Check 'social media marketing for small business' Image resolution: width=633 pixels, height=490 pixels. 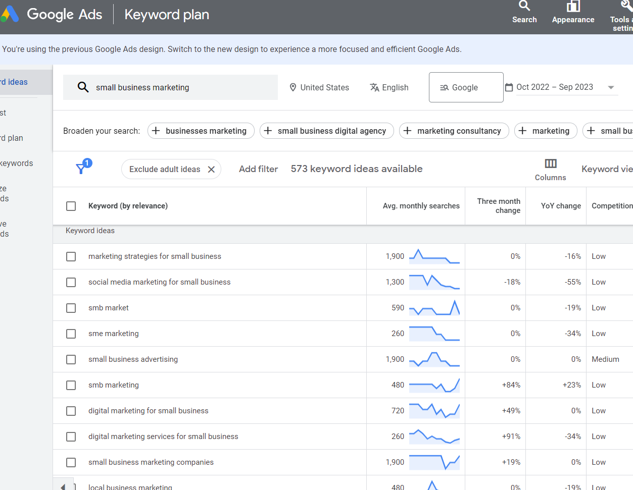tap(71, 282)
